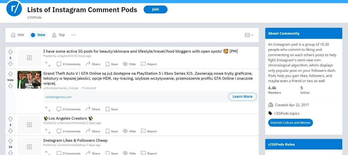Report the Los Angeles Creators post
Screen dimensions: 348x155
click(149, 131)
